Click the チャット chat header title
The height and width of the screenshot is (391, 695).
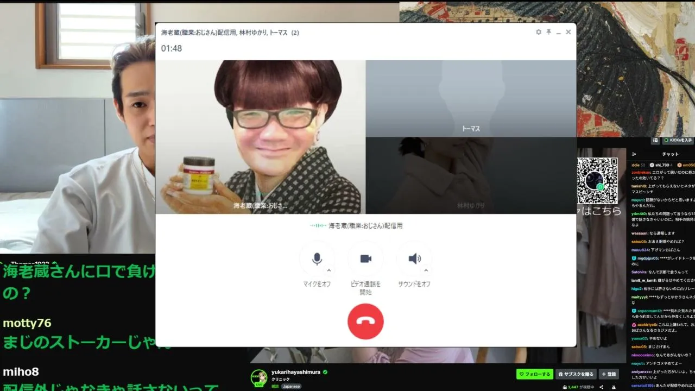click(670, 154)
